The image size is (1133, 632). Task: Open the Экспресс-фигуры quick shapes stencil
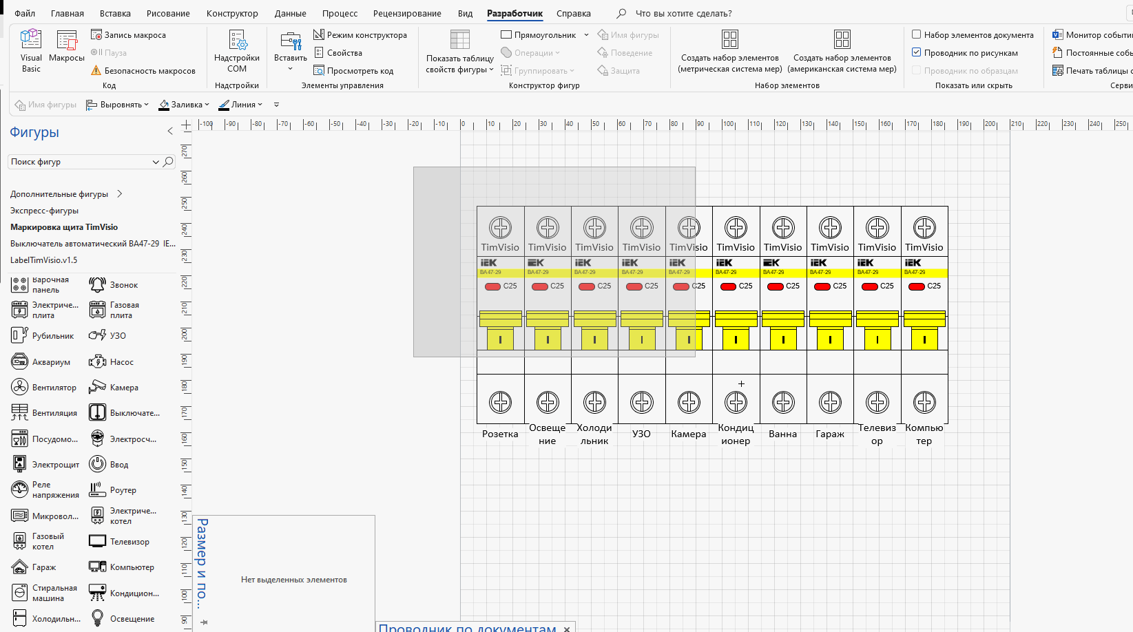click(44, 211)
